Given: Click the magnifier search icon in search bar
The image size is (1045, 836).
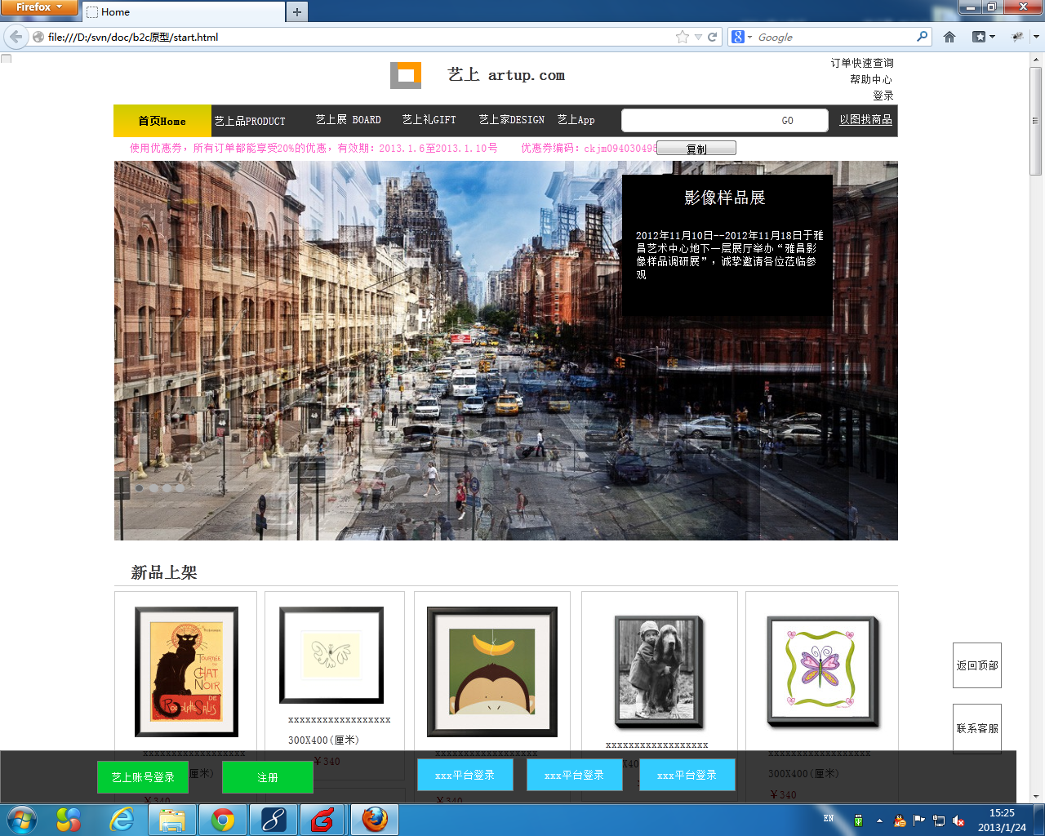Looking at the screenshot, I should [x=923, y=37].
